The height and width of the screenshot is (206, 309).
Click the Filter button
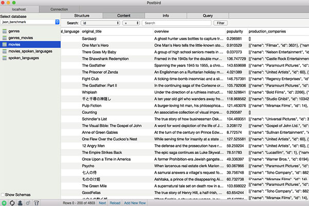[x=220, y=23]
